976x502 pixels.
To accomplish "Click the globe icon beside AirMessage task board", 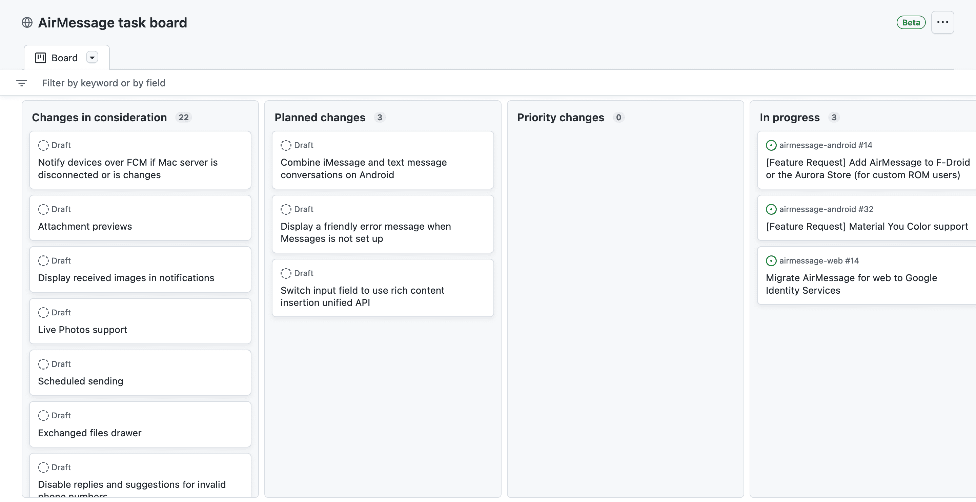I will (x=27, y=22).
